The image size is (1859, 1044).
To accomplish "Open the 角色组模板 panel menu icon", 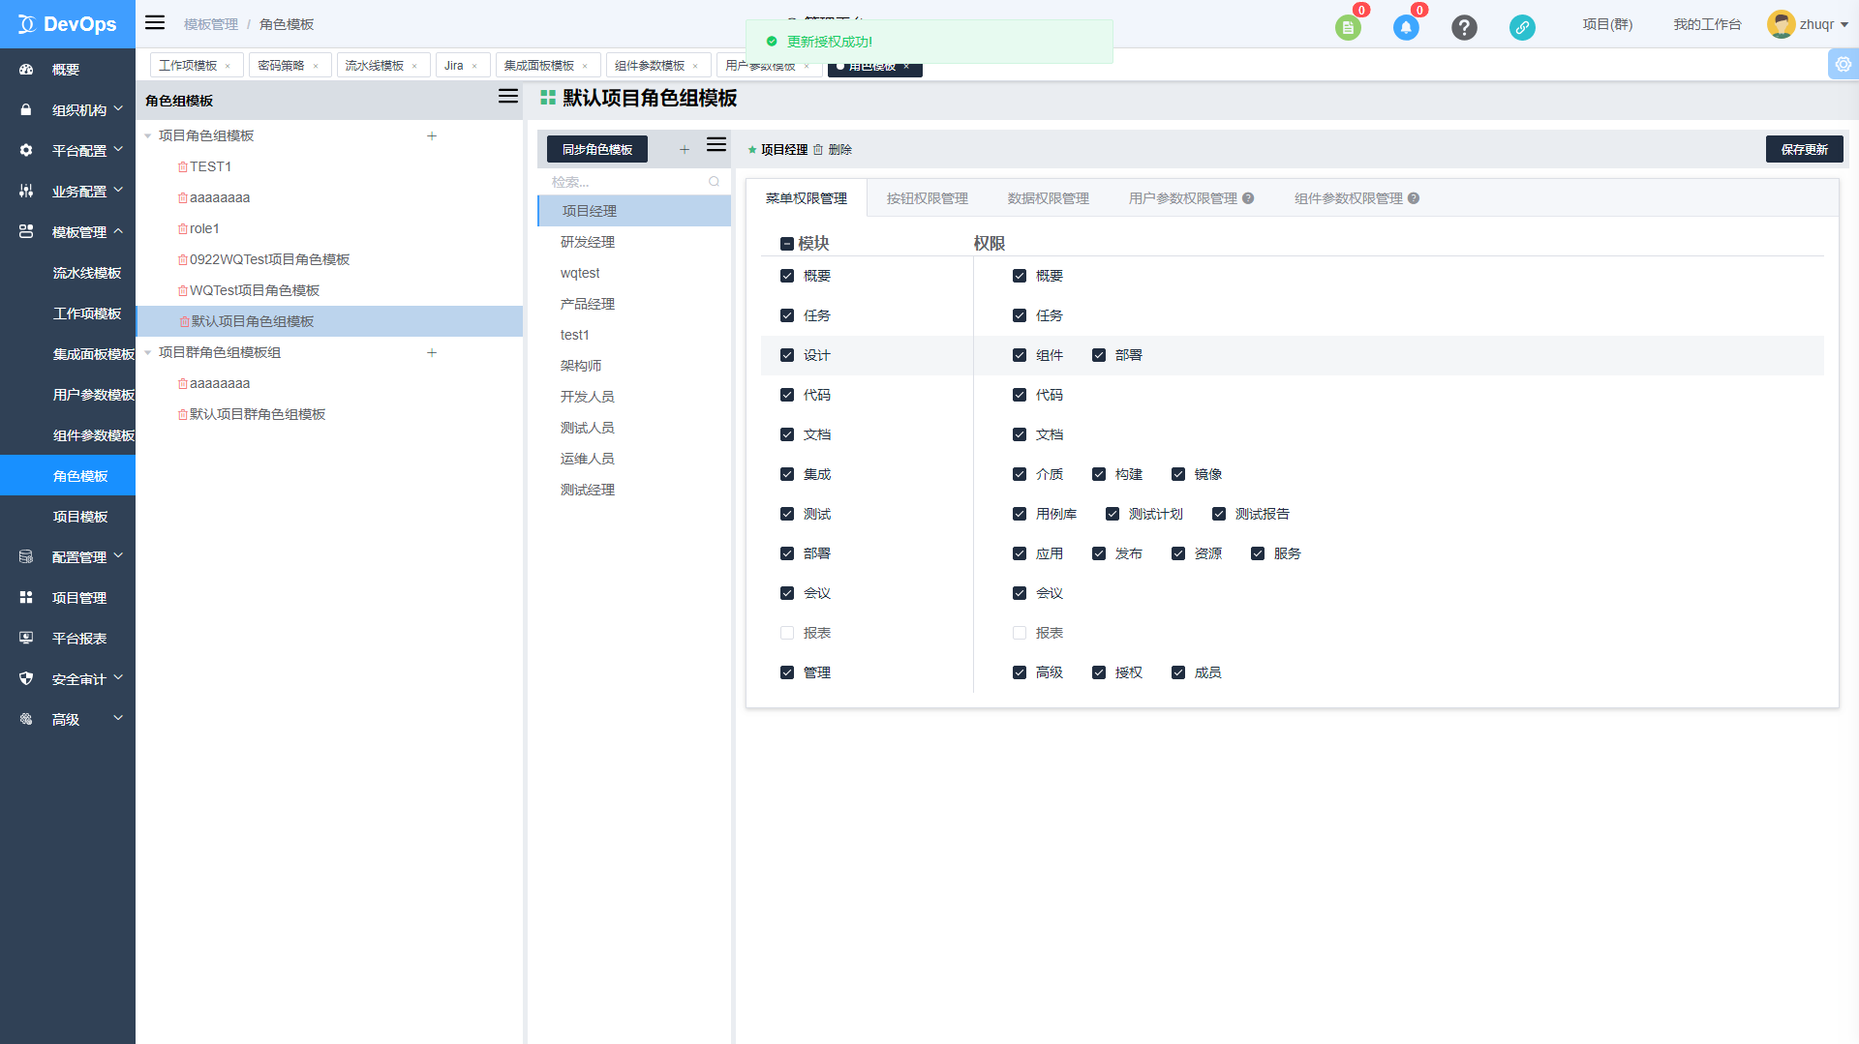I will (x=508, y=97).
